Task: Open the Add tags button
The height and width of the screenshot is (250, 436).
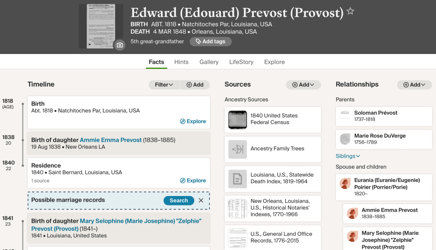Action: [210, 42]
